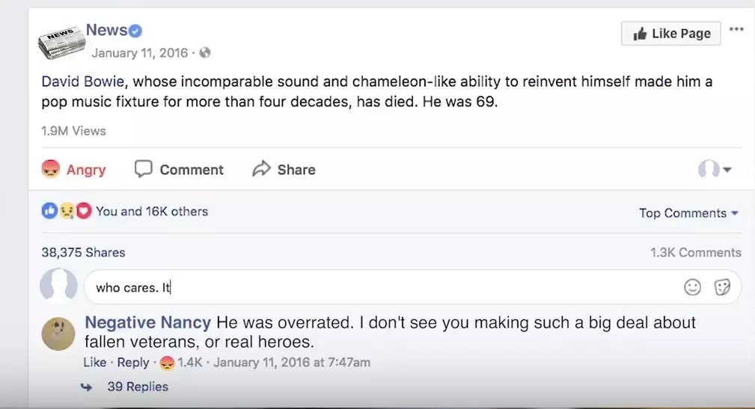Open the 1.3K Comments link
The width and height of the screenshot is (755, 409).
pyautogui.click(x=695, y=252)
